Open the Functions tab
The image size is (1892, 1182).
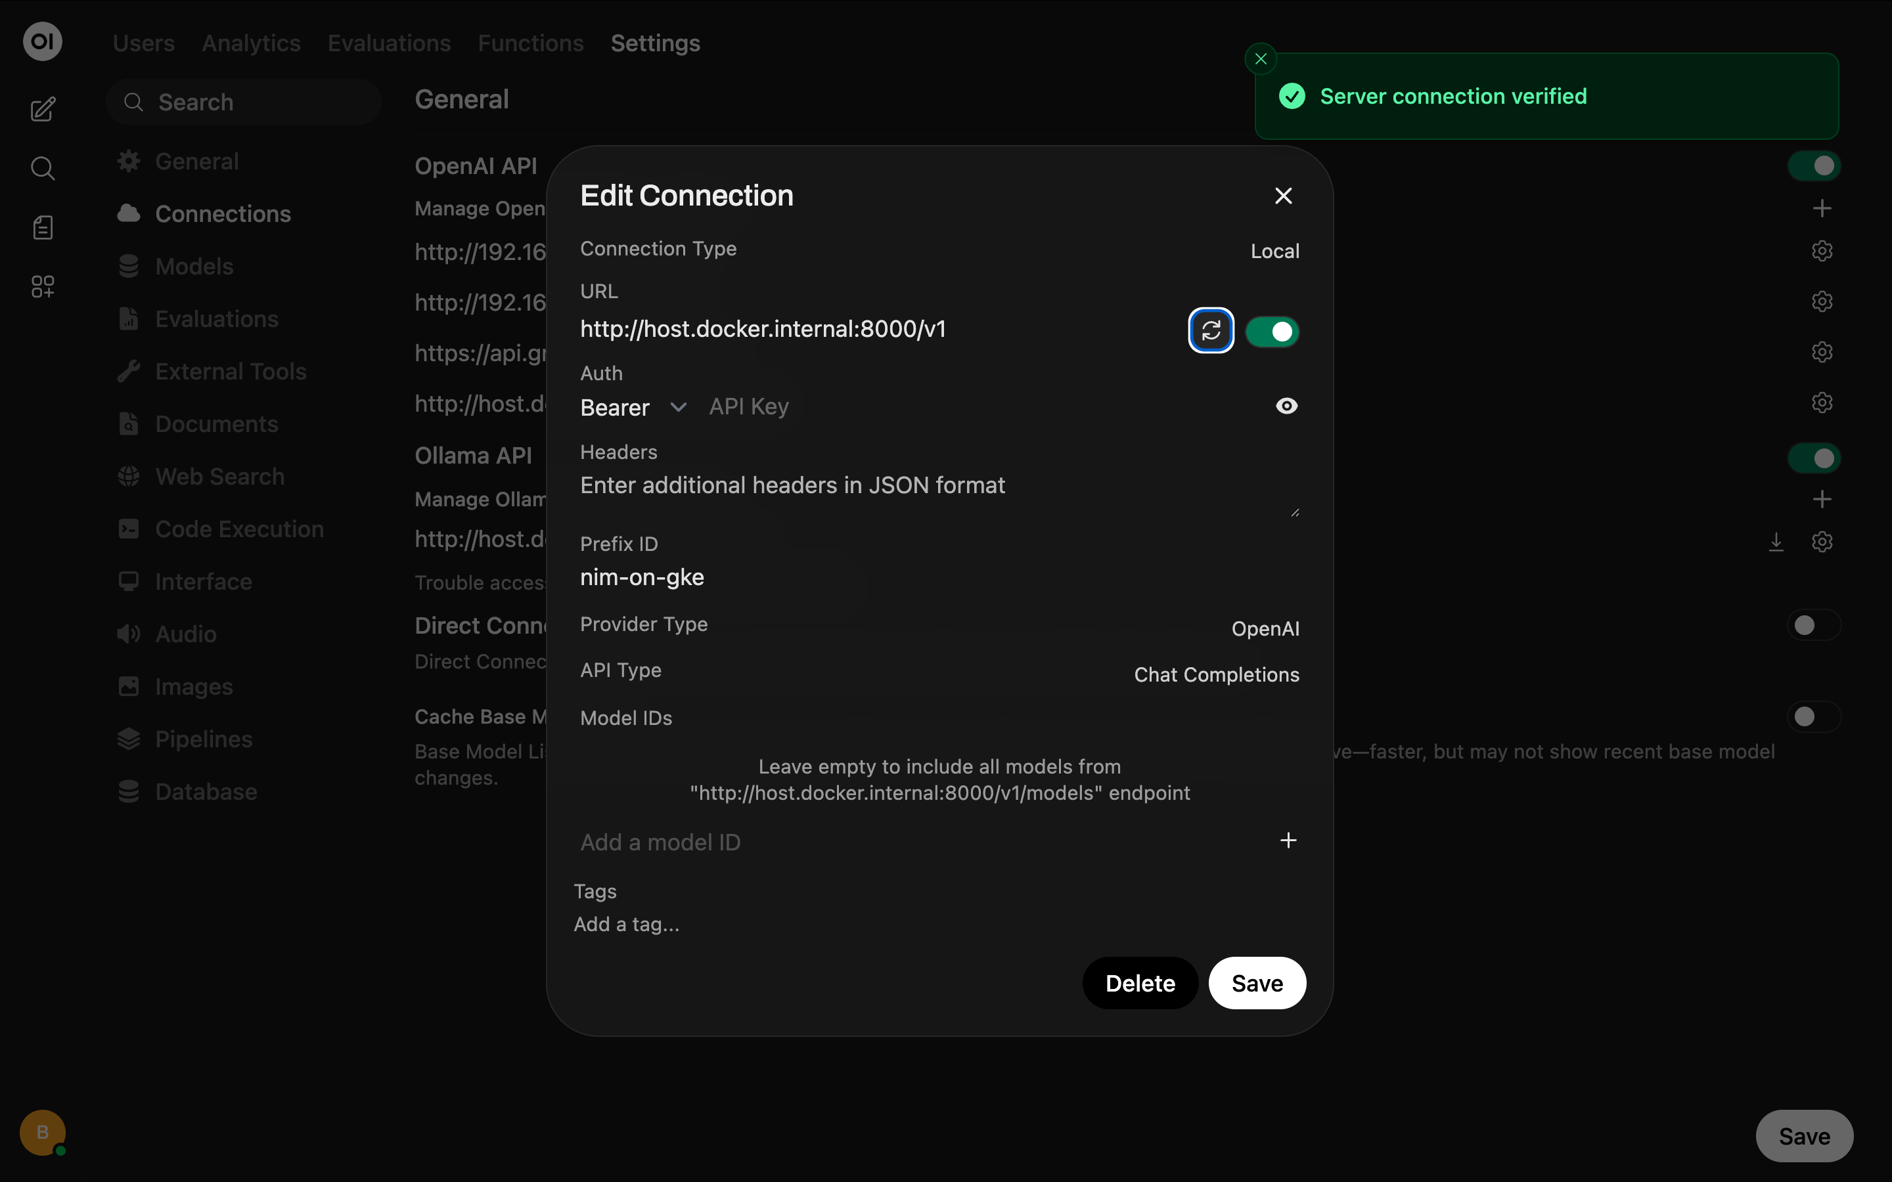530,43
